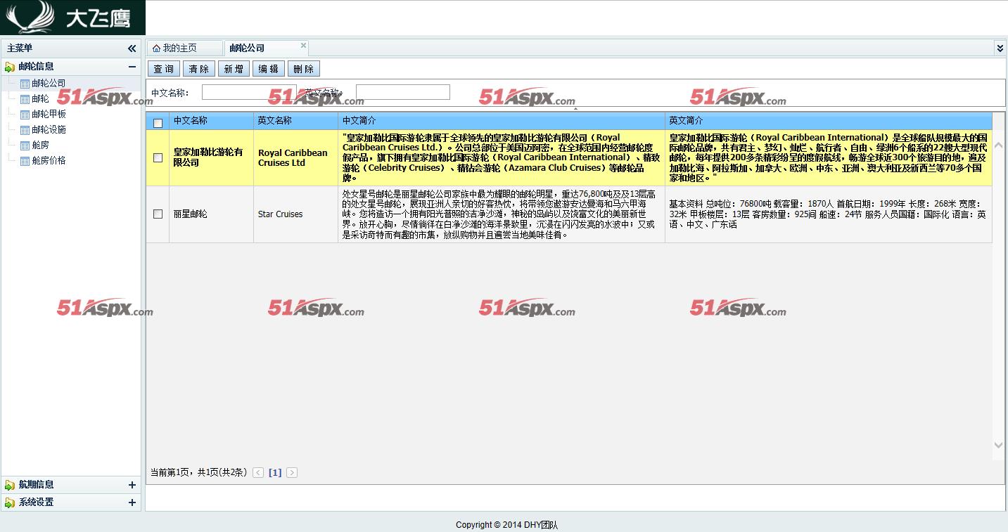
Task: Click the 主菜单 sidebar title
Action: tap(20, 48)
